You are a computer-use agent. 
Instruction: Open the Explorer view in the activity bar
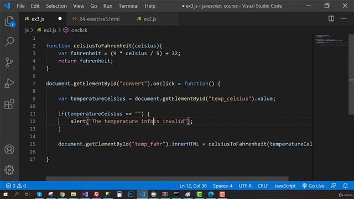(x=9, y=21)
